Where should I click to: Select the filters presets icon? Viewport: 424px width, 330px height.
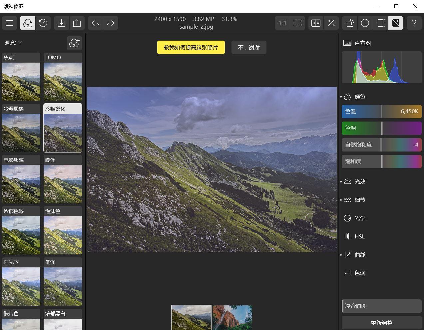[28, 23]
